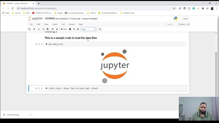
Task: Open the Chrome profile avatar
Action: pos(212,8)
